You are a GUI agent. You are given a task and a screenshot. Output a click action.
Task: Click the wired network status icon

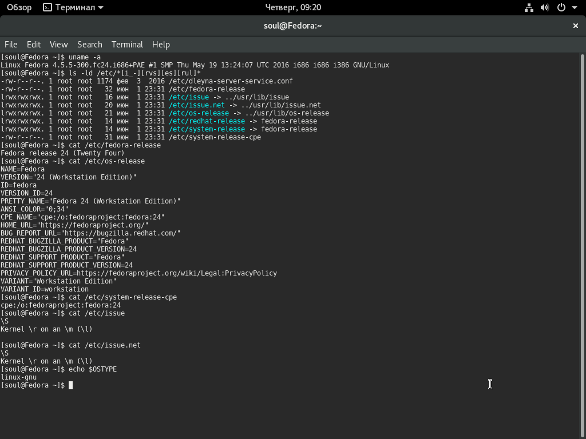point(529,7)
